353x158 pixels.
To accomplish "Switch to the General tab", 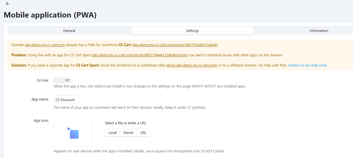I will (69, 31).
